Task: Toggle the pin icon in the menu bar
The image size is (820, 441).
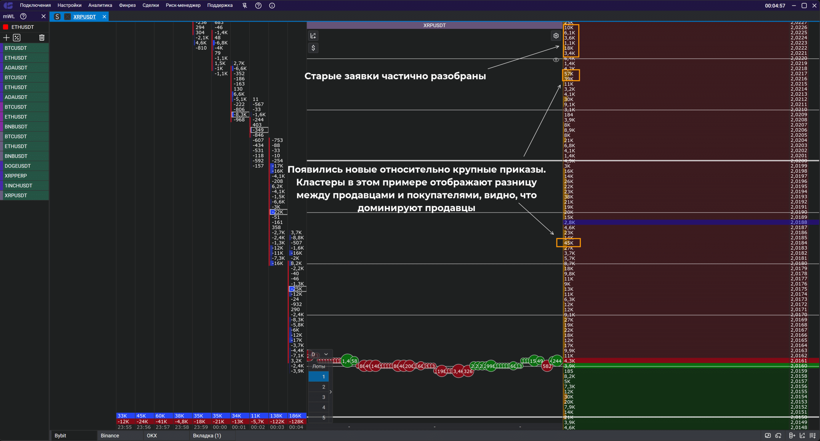Action: pos(245,6)
